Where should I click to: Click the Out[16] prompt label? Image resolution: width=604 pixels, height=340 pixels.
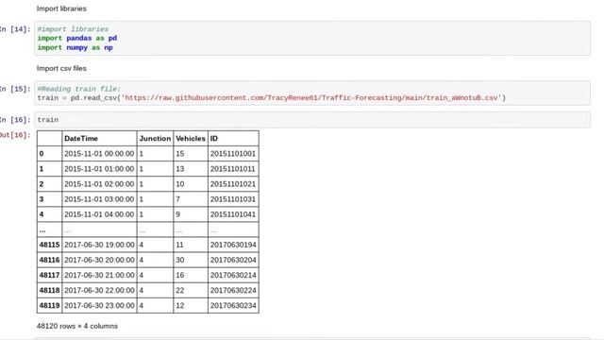[15, 135]
